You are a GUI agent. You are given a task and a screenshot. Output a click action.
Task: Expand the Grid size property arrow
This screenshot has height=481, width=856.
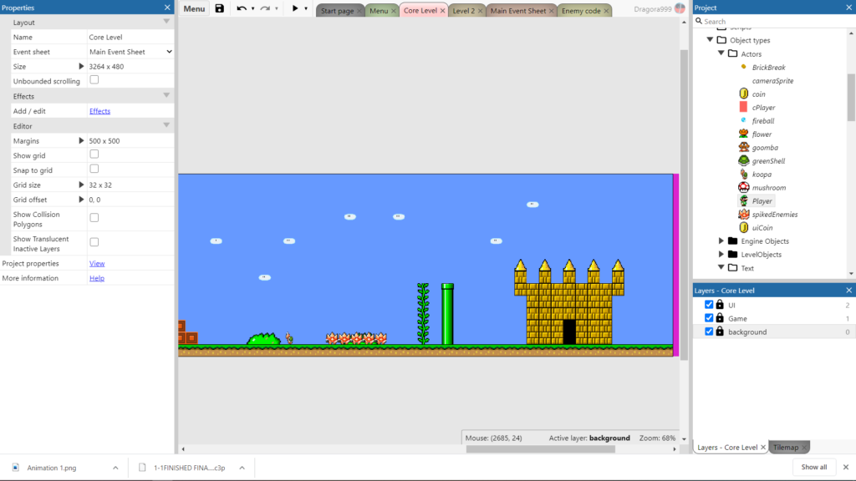(x=81, y=185)
